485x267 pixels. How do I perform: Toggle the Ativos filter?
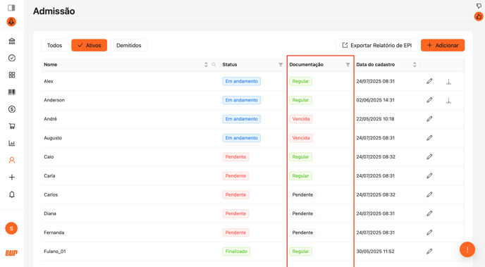pos(89,45)
